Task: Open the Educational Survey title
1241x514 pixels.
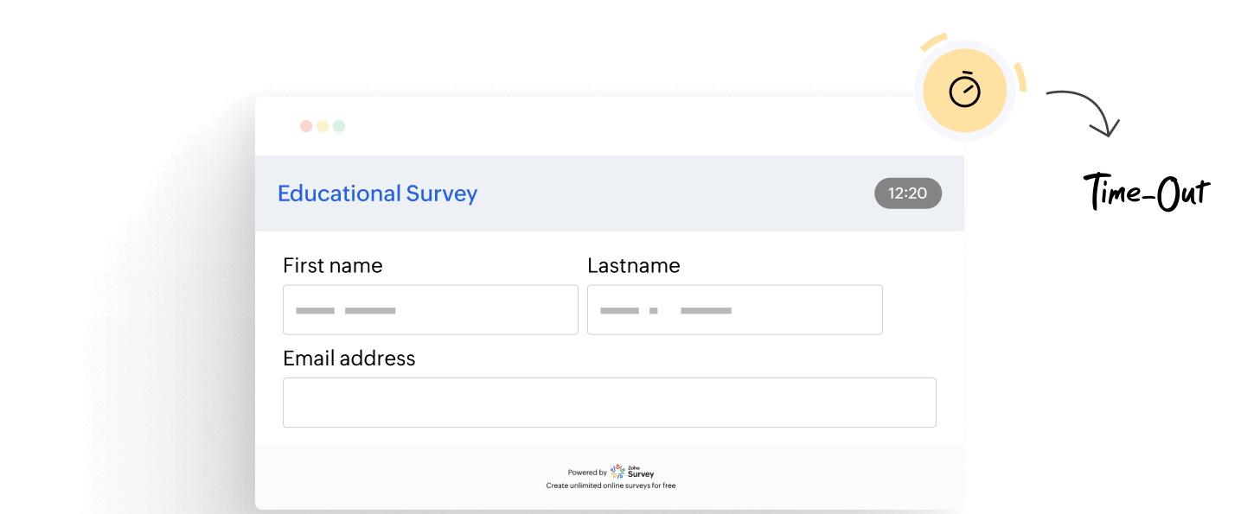Action: tap(377, 194)
